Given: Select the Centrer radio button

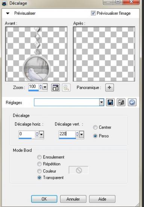Looking at the screenshot, I should tap(95, 127).
